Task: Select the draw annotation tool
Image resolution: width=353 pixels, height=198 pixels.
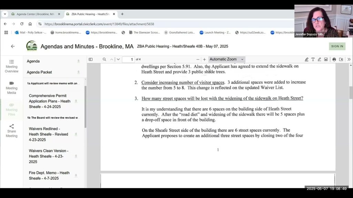Action: pos(320,59)
